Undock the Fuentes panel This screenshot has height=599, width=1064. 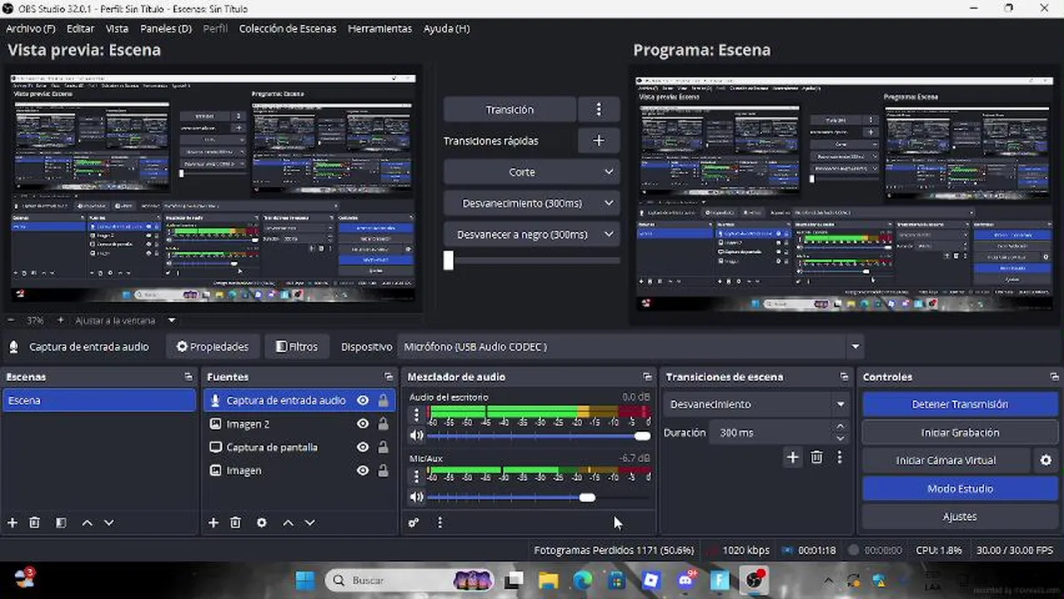click(388, 377)
